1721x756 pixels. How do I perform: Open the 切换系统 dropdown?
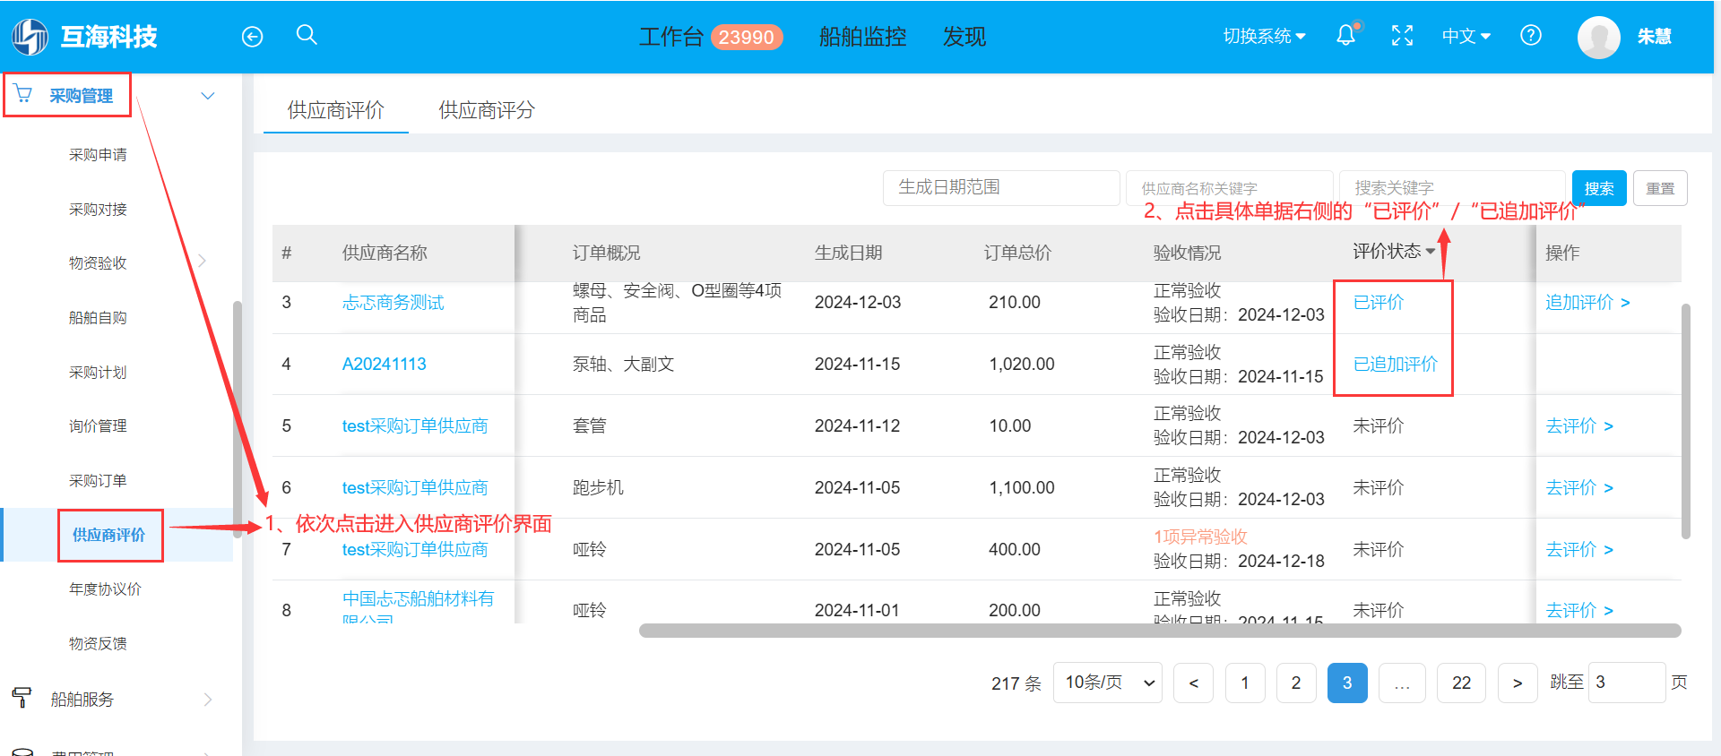click(1264, 37)
